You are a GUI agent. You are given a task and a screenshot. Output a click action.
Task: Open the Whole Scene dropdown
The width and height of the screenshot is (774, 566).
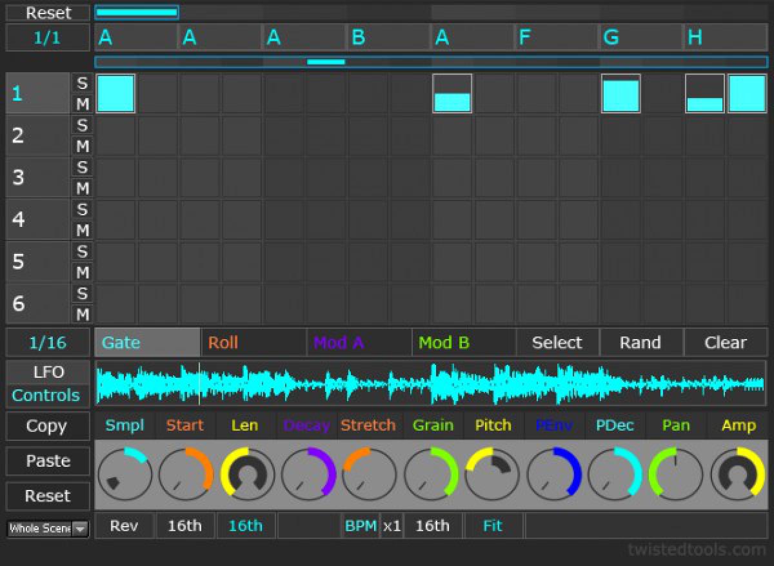[48, 529]
